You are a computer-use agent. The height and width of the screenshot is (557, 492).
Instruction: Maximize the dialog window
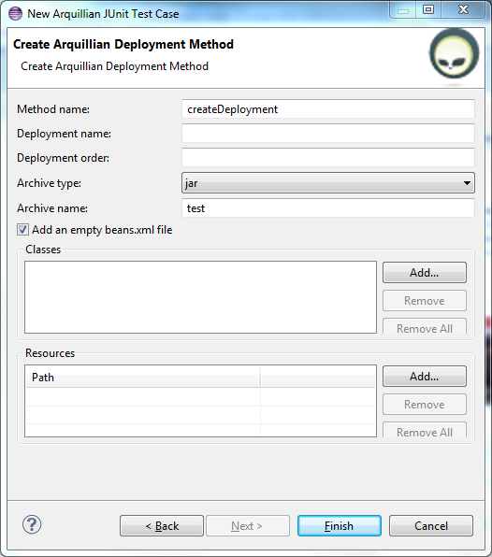click(x=428, y=9)
